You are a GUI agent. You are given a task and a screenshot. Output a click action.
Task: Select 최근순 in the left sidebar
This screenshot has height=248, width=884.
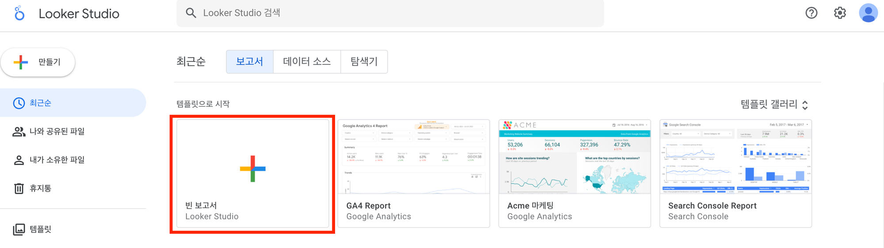pos(73,103)
